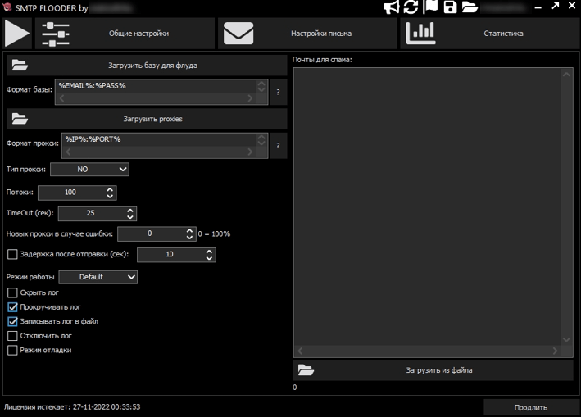Expand the 'Режим работы' Default dropdown

pyautogui.click(x=98, y=277)
